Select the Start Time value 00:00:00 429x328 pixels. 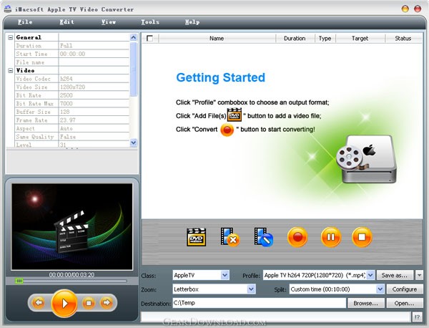tap(94, 54)
